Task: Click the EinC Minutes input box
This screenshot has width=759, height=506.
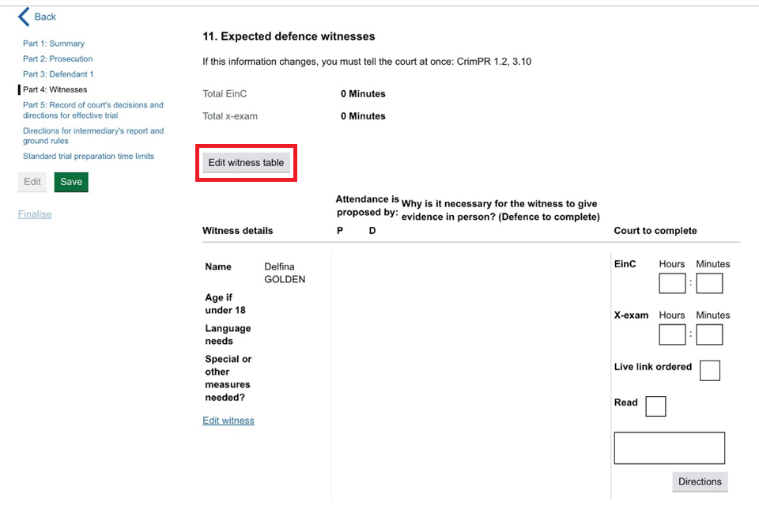Action: tap(709, 283)
